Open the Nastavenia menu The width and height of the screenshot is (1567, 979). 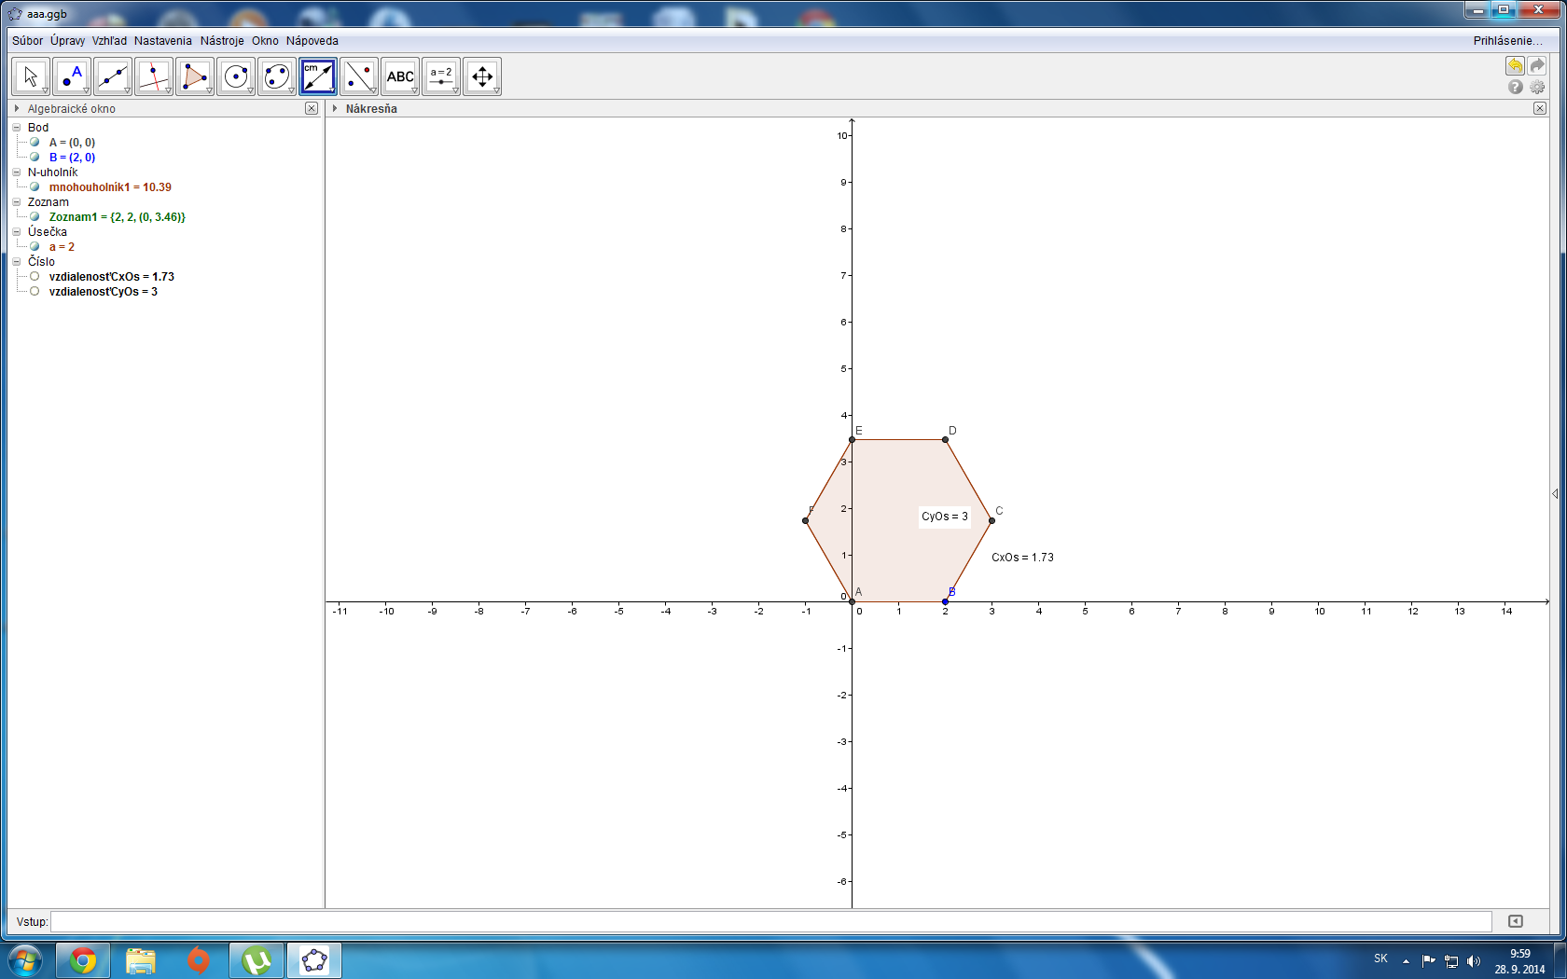(x=162, y=40)
